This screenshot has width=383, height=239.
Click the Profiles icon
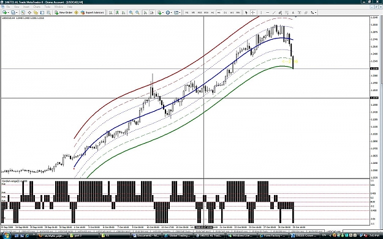coord(13,12)
